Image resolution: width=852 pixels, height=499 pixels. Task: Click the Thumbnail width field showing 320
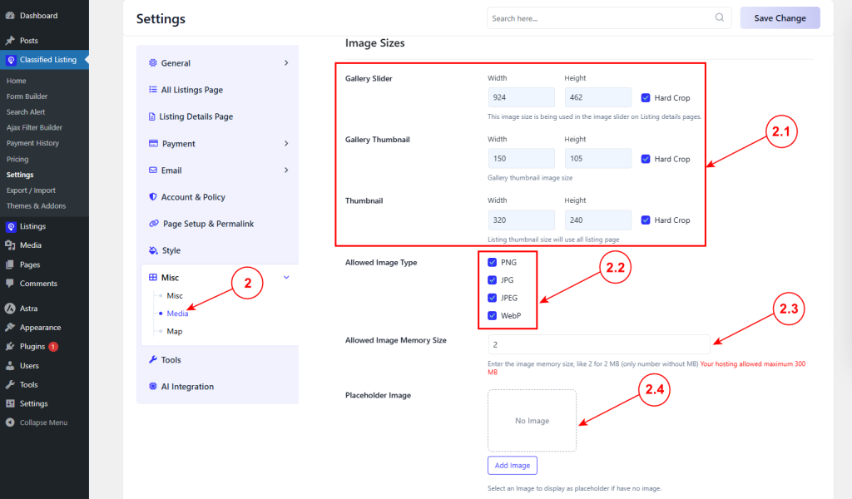[x=521, y=220]
